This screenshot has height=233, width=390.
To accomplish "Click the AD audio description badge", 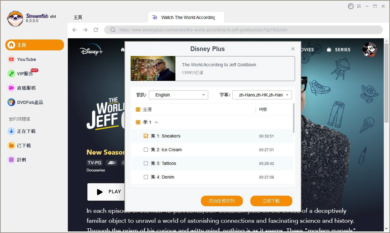I will (111, 163).
